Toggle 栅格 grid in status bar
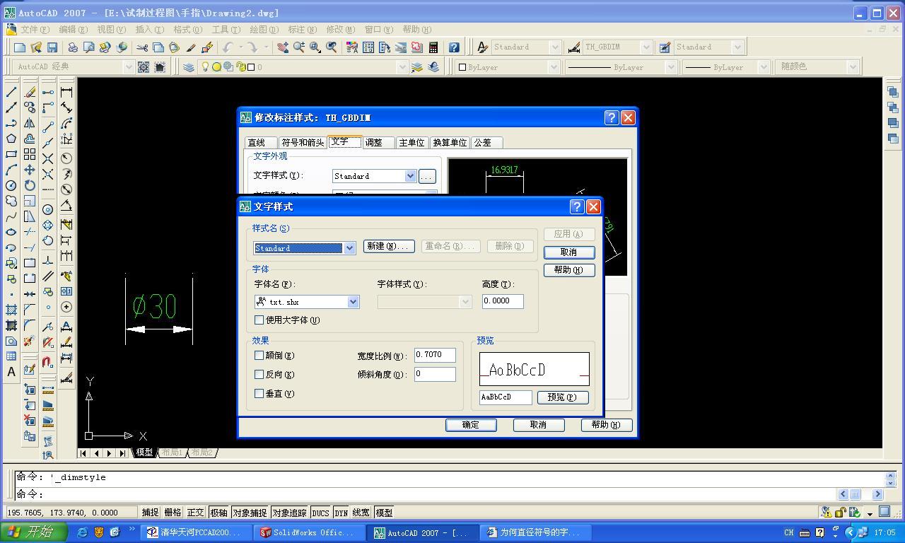 [173, 513]
